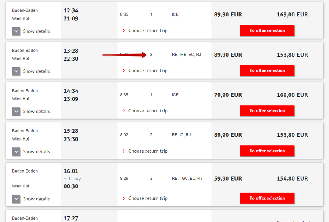Open offer selection for 14:34 ICE
The height and width of the screenshot is (222, 329).
pyautogui.click(x=267, y=111)
